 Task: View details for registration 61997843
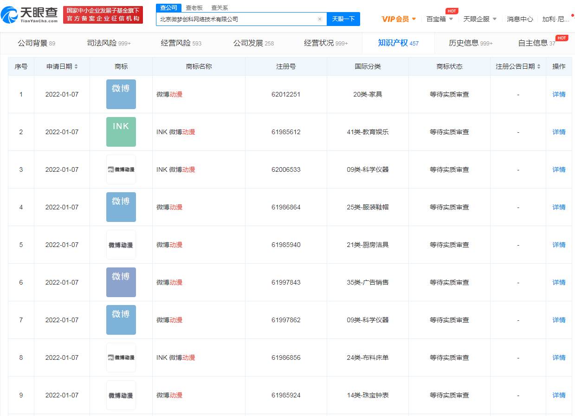[x=559, y=282]
